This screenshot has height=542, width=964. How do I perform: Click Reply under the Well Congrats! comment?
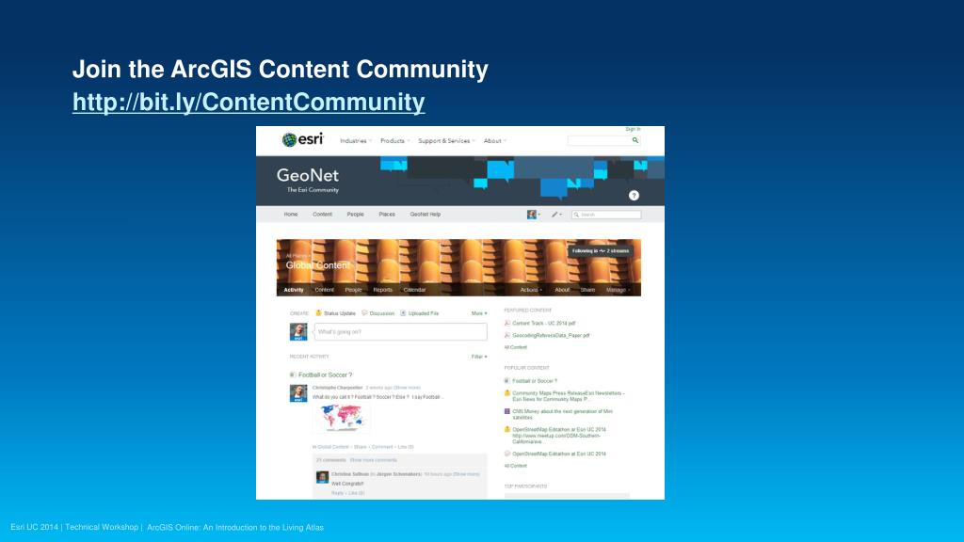tap(338, 493)
